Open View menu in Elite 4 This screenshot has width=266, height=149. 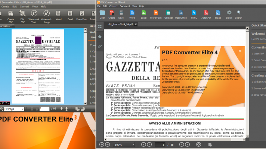pos(134,6)
